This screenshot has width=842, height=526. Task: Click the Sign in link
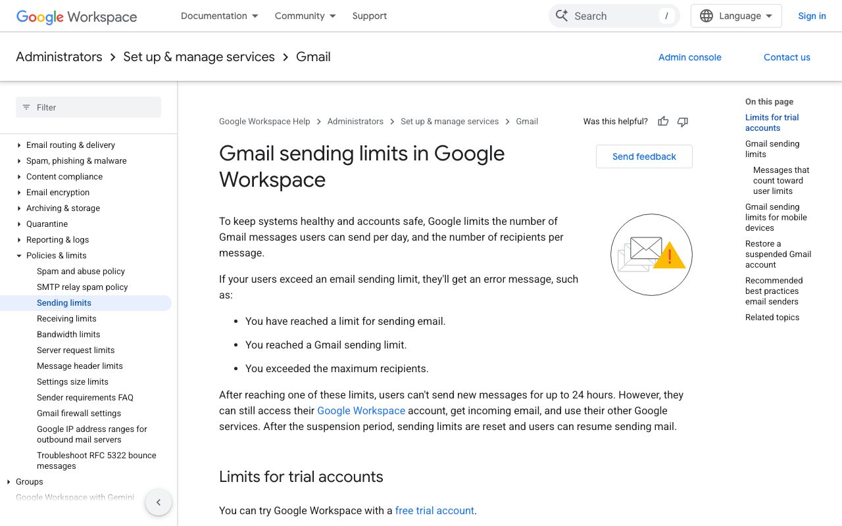coord(812,16)
